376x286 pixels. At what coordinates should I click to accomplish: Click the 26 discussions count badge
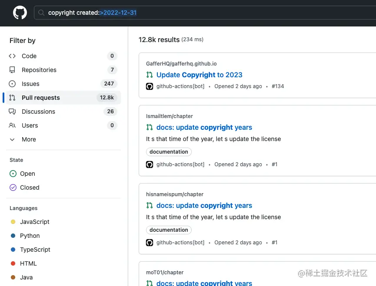pos(110,112)
